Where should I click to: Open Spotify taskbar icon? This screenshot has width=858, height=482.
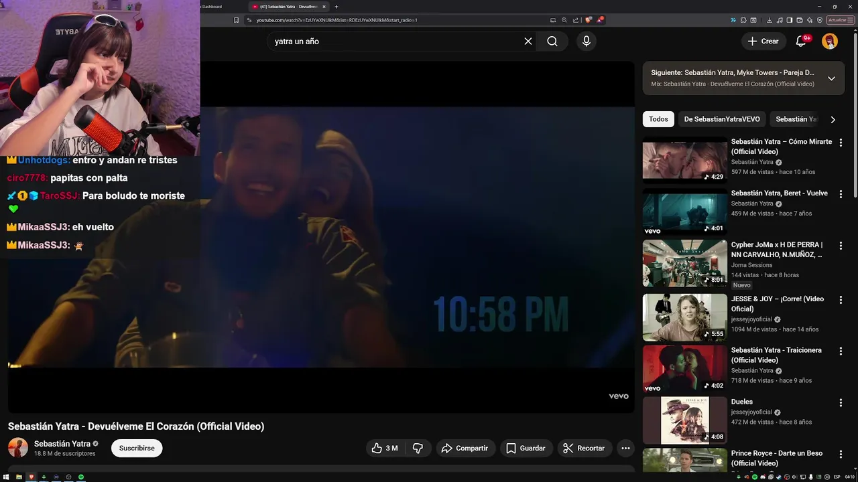coord(81,477)
